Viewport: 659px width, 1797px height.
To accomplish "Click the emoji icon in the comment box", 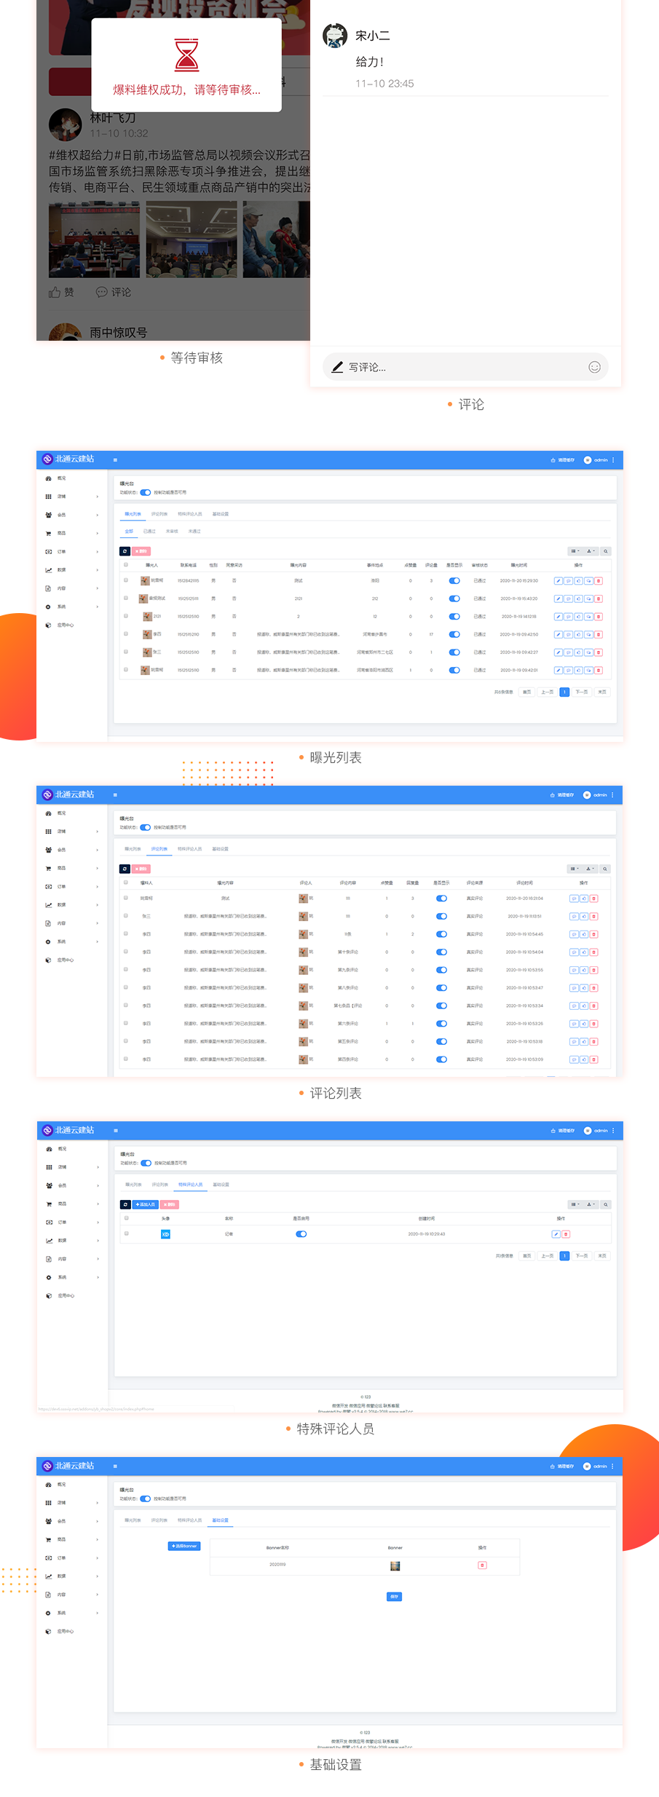I will click(x=594, y=367).
